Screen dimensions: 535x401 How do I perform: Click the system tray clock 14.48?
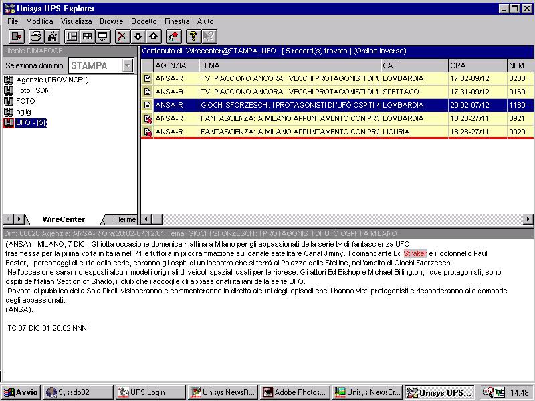[x=520, y=393]
